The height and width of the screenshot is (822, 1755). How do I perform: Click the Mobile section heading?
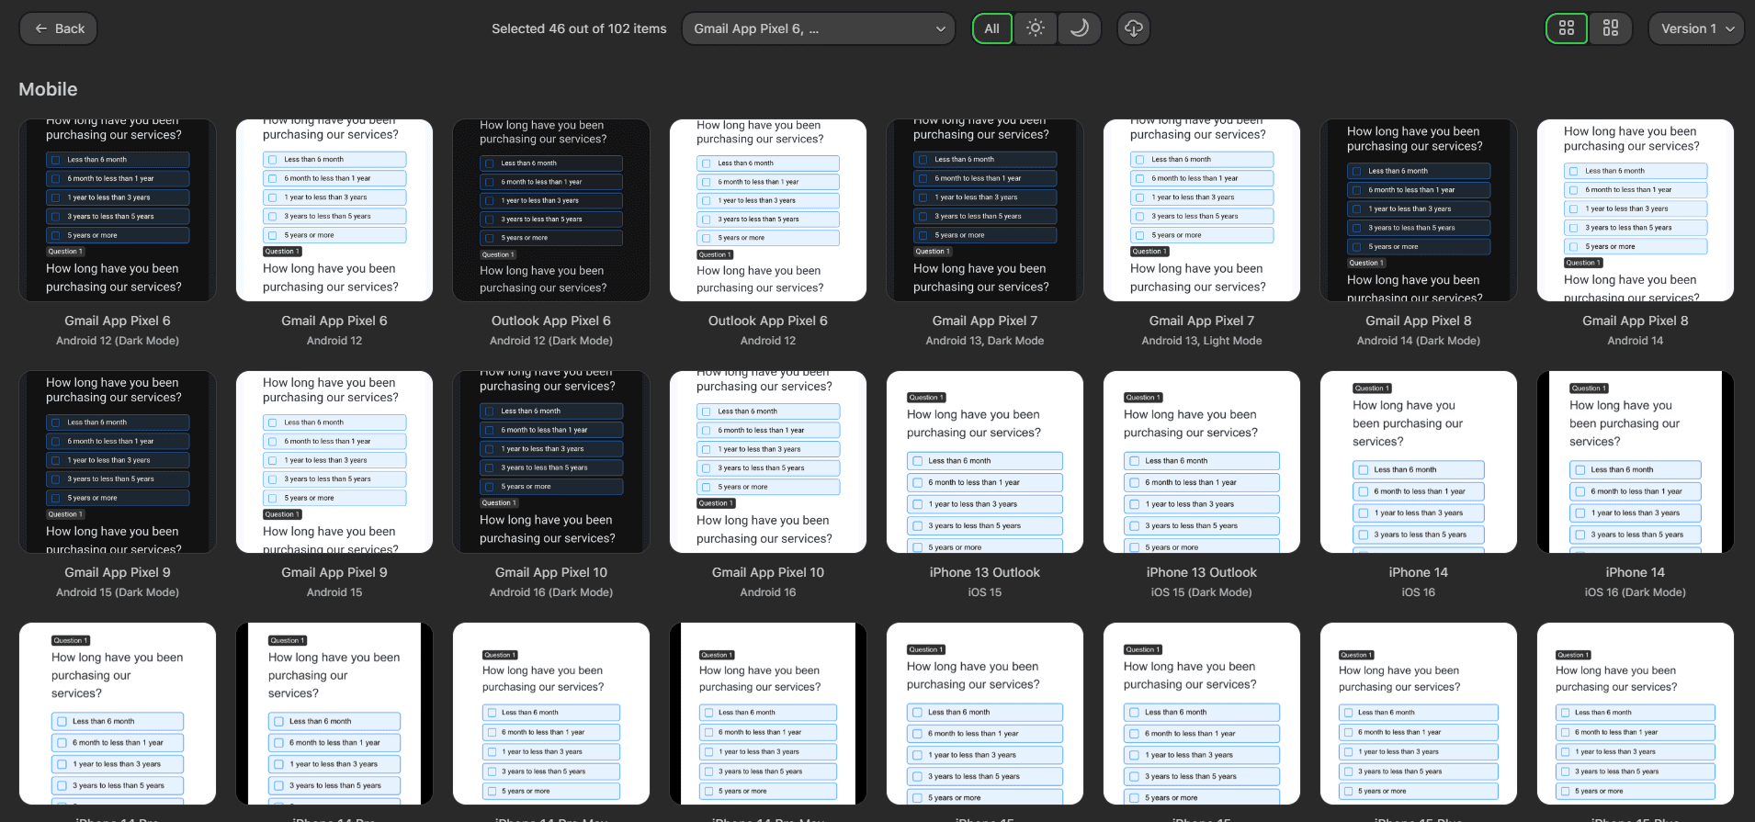coord(48,89)
